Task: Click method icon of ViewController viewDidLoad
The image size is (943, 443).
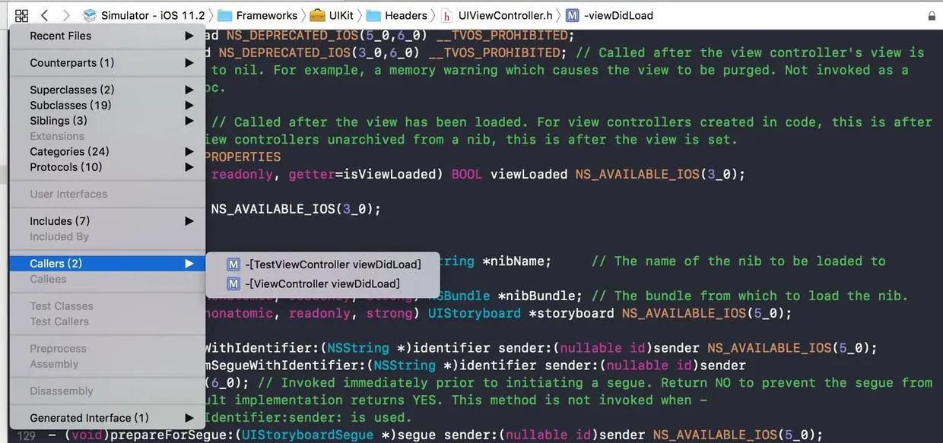Action: [233, 283]
